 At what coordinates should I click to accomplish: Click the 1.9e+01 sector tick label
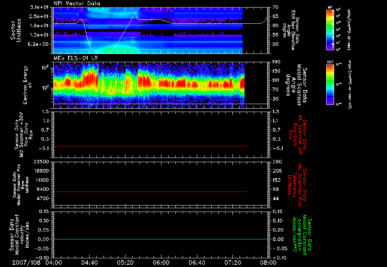pos(40,26)
